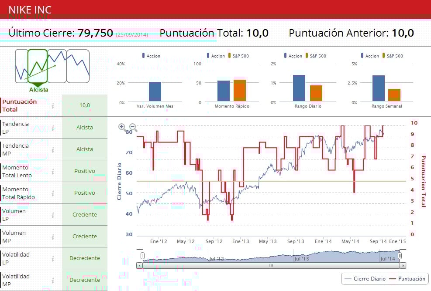Open info icon for Volumen LP
This screenshot has height=291, width=431.
[x=53, y=215]
